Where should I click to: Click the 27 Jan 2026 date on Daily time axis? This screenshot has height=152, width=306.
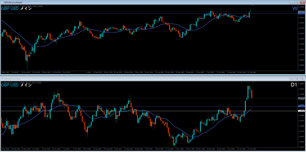[x=251, y=149]
